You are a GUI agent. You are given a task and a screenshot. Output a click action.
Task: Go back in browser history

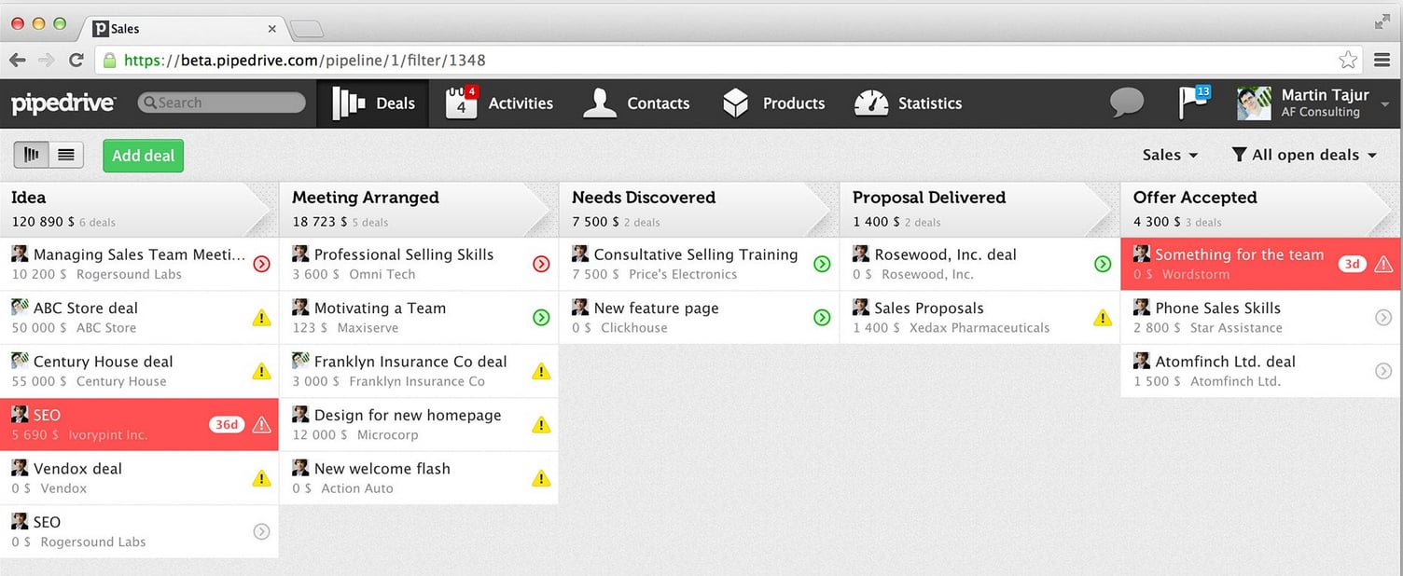coord(17,60)
